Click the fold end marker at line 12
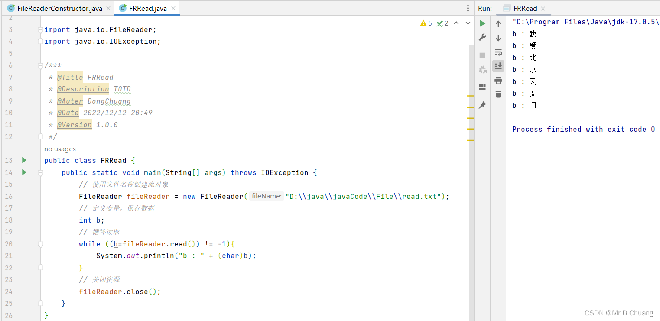660x321 pixels. [x=40, y=136]
